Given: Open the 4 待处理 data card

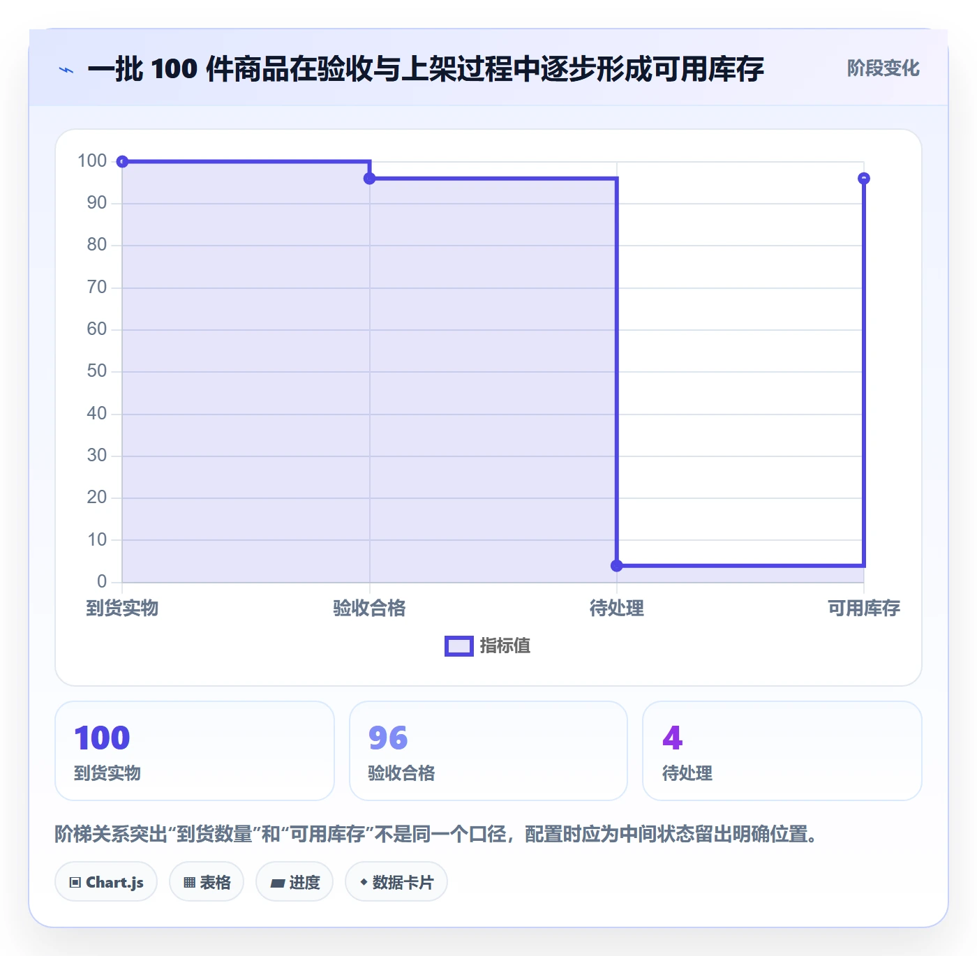Looking at the screenshot, I should tap(782, 751).
